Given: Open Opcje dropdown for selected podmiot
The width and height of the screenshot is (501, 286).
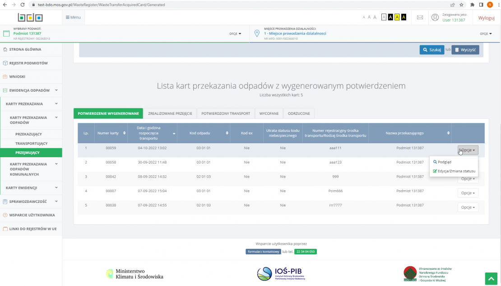Looking at the screenshot, I should [x=235, y=33].
